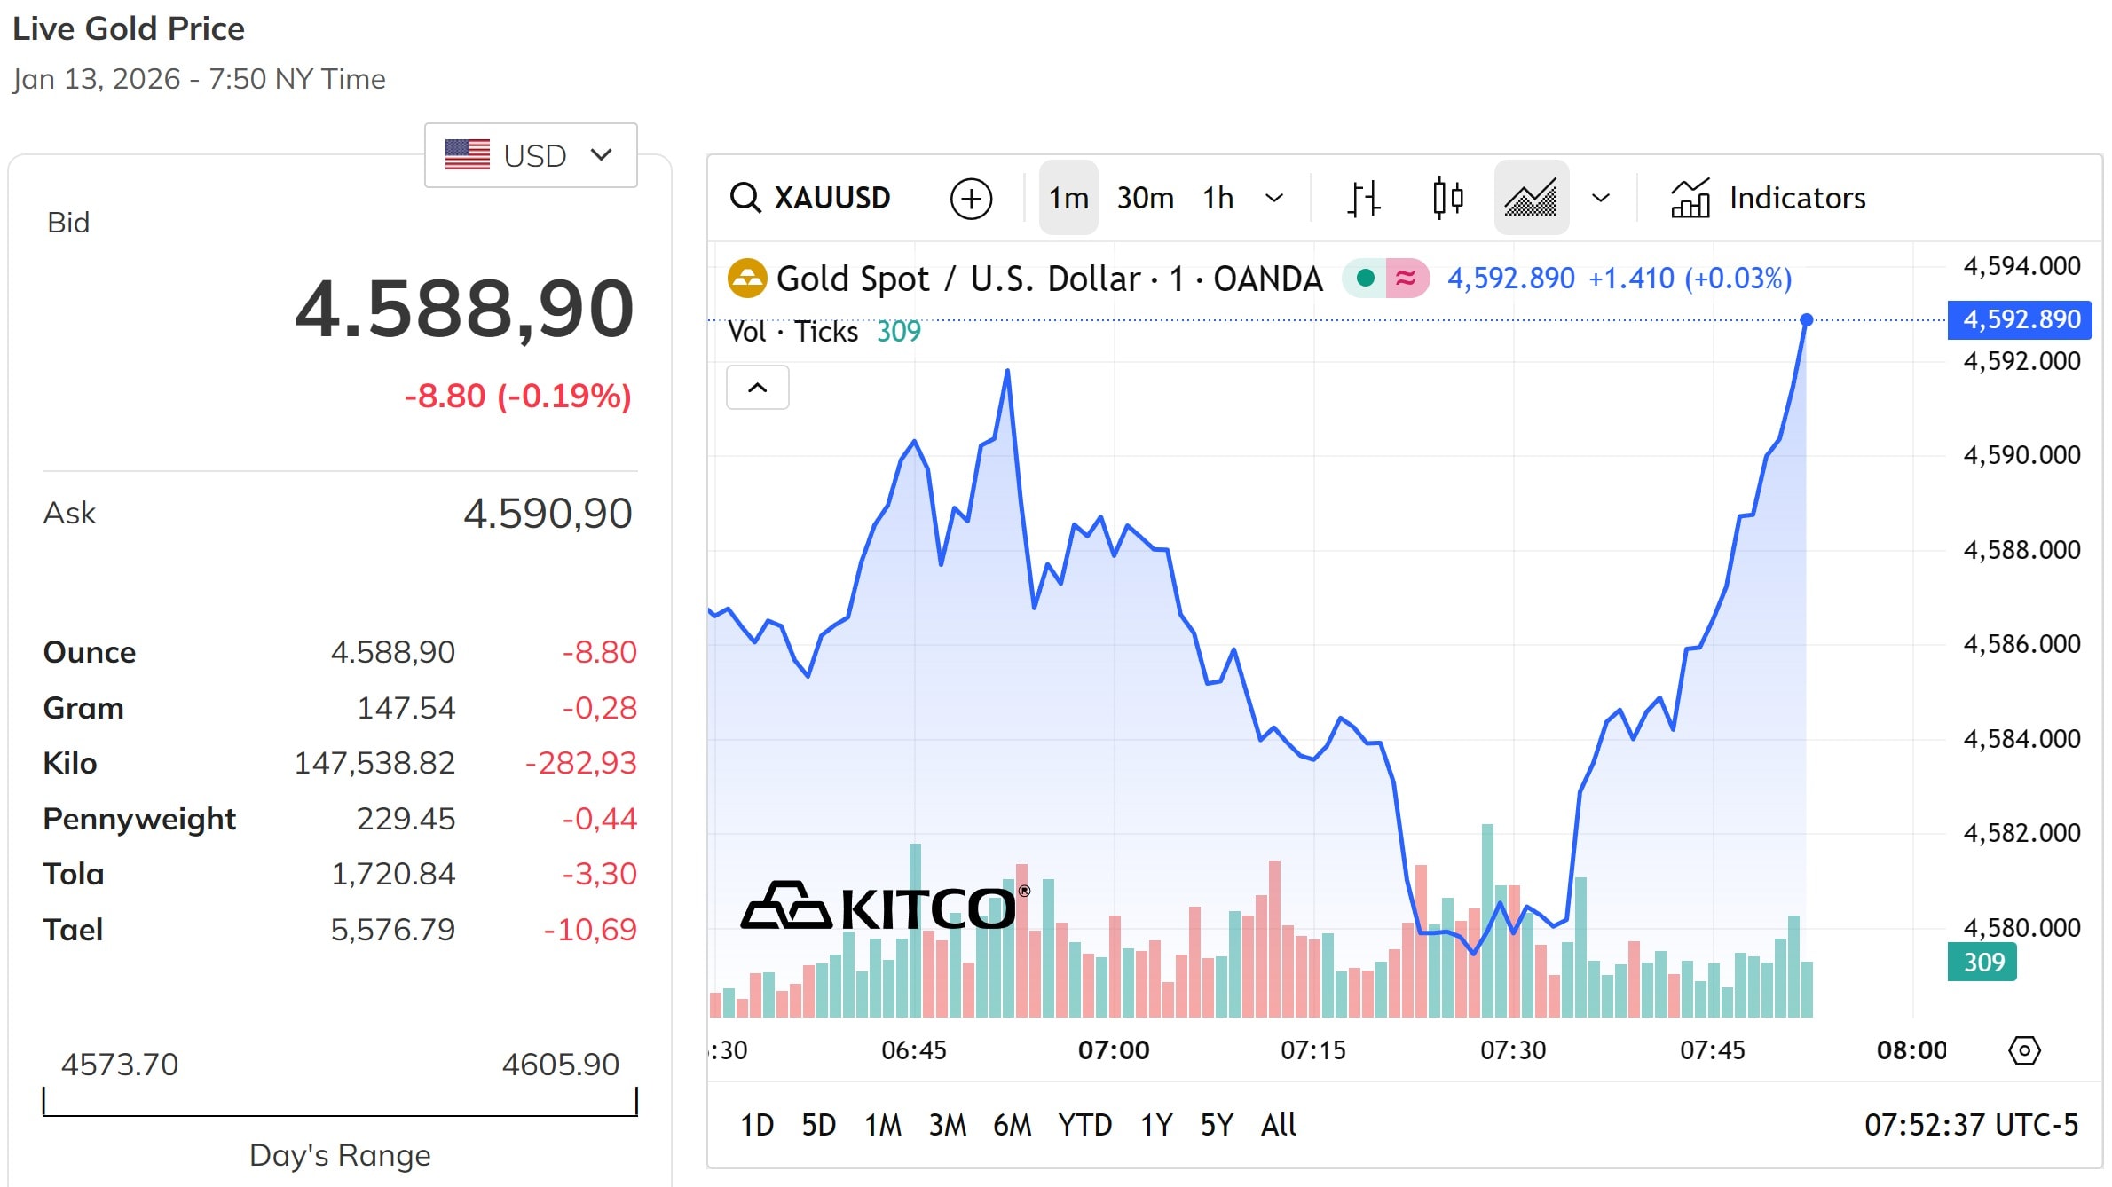Click the currently active area chart icon

[1531, 197]
